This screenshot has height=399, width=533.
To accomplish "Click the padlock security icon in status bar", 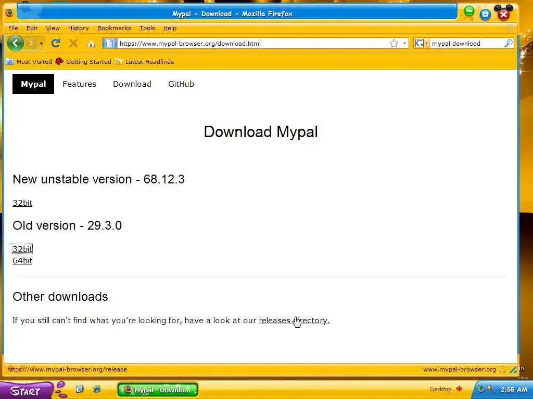I will [x=502, y=369].
